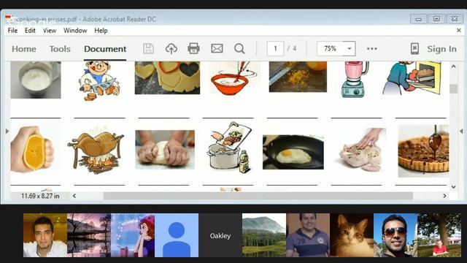Expand the zoom level dropdown arrow
The width and height of the screenshot is (467, 263).
tap(350, 48)
